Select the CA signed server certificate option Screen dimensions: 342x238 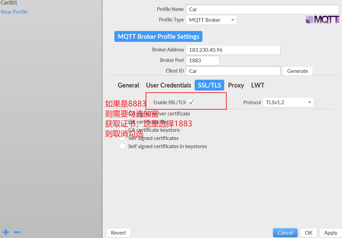pos(123,114)
